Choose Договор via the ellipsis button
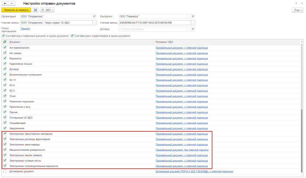Viewport: 306px width, 178px height. coord(189,29)
